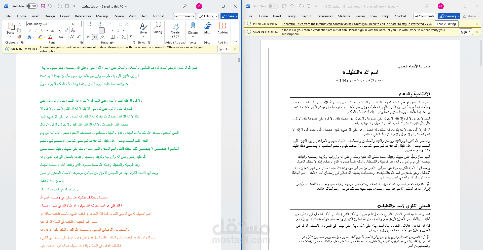
Task: Toggle Show/Hide paragraph marks
Action: (131, 37)
